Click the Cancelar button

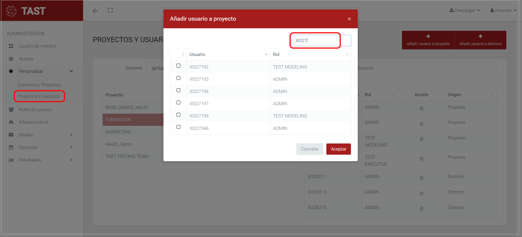pyautogui.click(x=309, y=149)
